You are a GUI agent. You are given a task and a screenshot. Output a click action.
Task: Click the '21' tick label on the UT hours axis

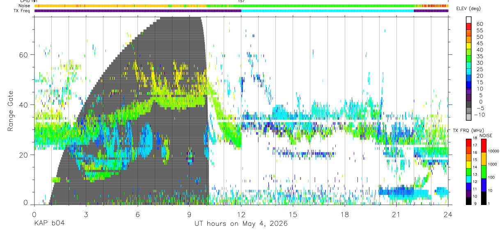pyautogui.click(x=396, y=214)
